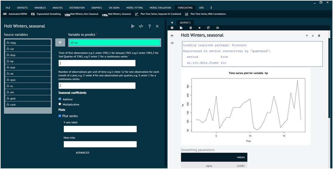333x169 pixels.
Task: Uncheck the Plot series checkbox
Action: click(60, 116)
